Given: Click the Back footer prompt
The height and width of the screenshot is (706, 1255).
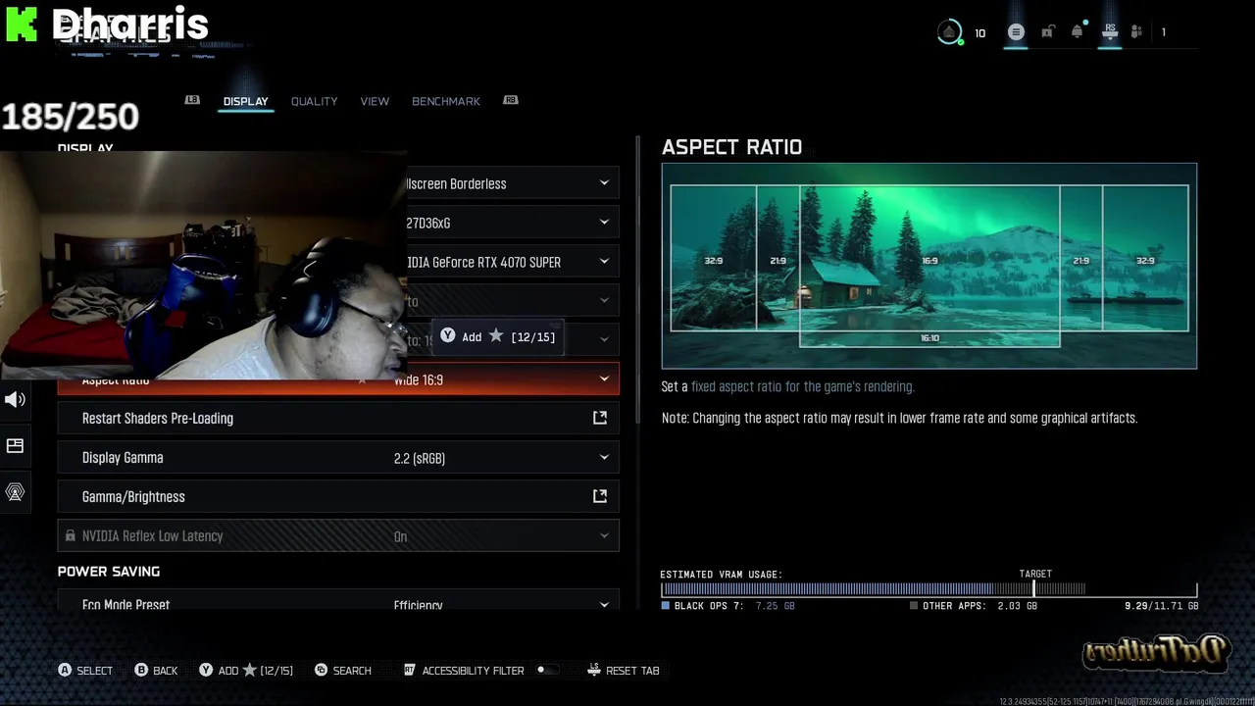Looking at the screenshot, I should pos(156,670).
